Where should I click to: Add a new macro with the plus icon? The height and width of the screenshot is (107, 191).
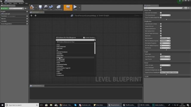[27, 19]
